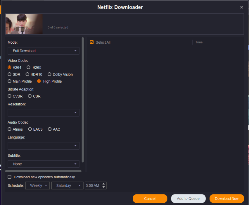Open the Saturday schedule day dropdown
The image size is (249, 205).
(67, 186)
